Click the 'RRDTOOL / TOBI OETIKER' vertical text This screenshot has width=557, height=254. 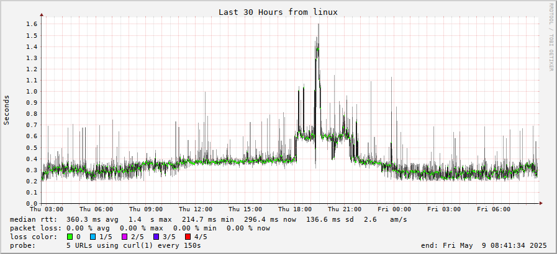point(551,37)
